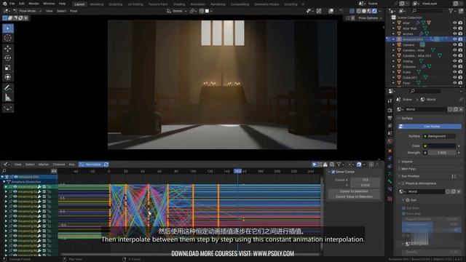Open the Pose Options dropdown

click(x=370, y=18)
